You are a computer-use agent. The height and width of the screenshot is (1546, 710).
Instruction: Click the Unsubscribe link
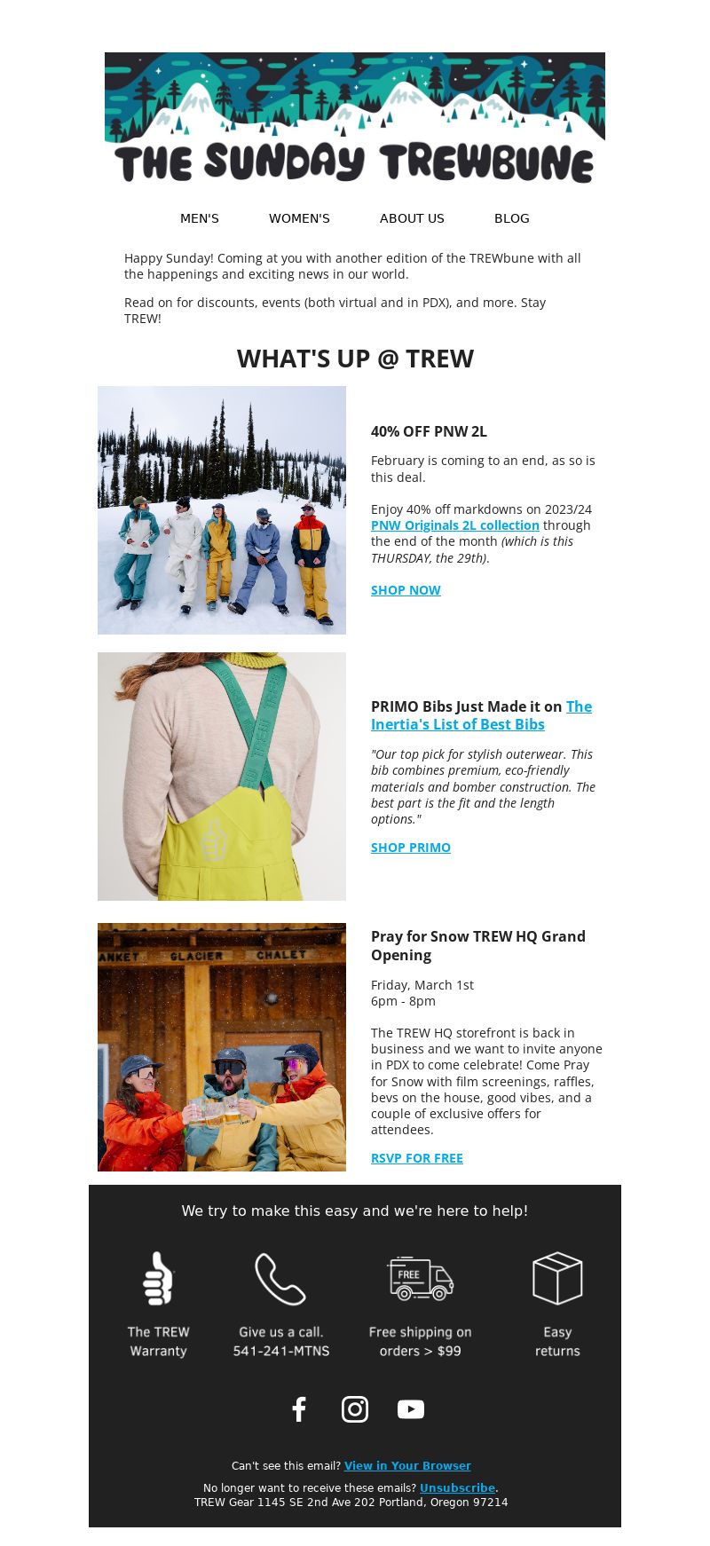coord(457,1488)
